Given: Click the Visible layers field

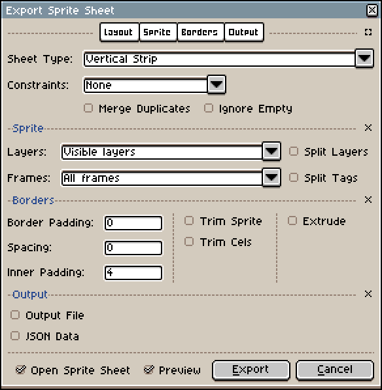Looking at the screenshot, I should click(162, 152).
